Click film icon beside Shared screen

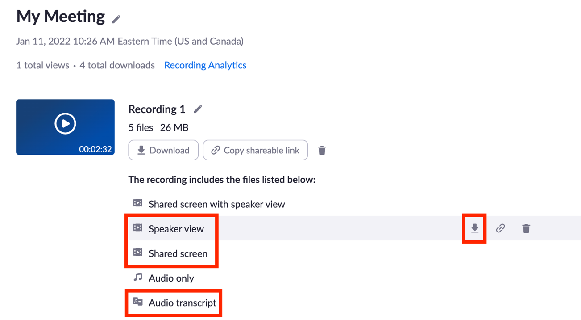[x=138, y=253]
